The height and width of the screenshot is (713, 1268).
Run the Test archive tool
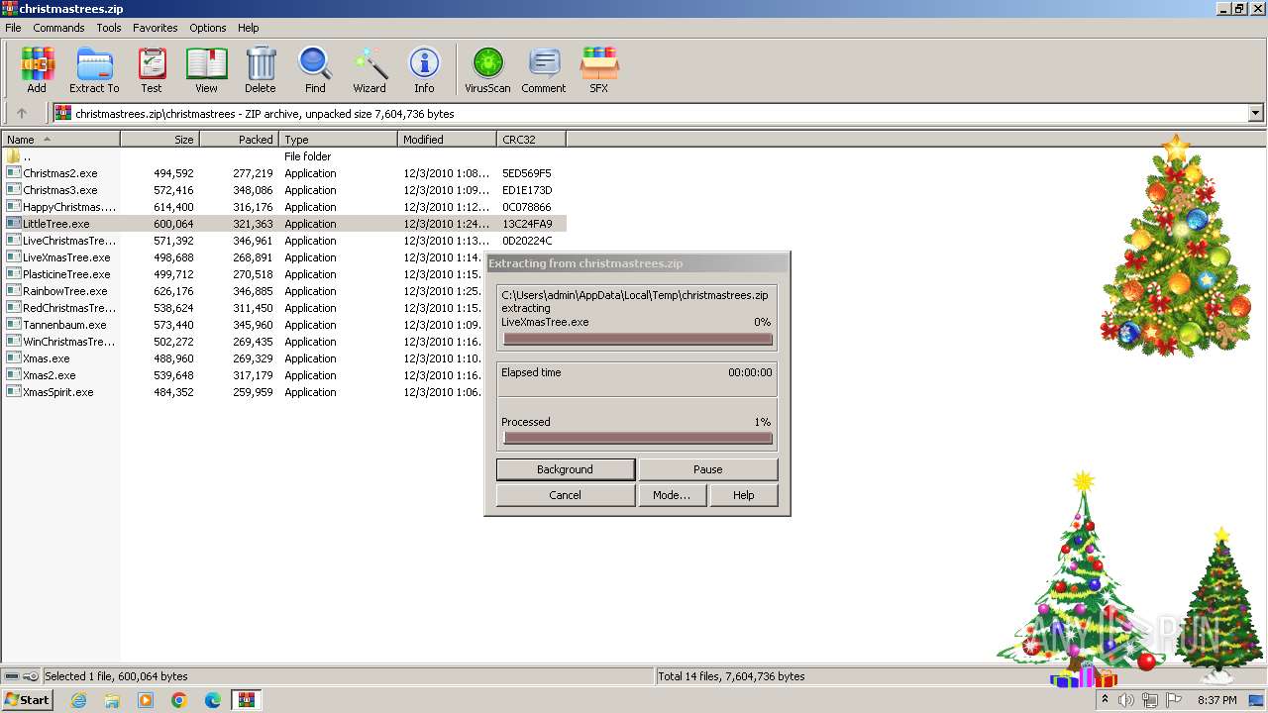point(152,70)
